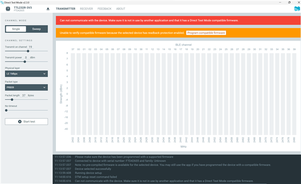
Task: Switch to the Receiver tab
Action: (x=87, y=9)
